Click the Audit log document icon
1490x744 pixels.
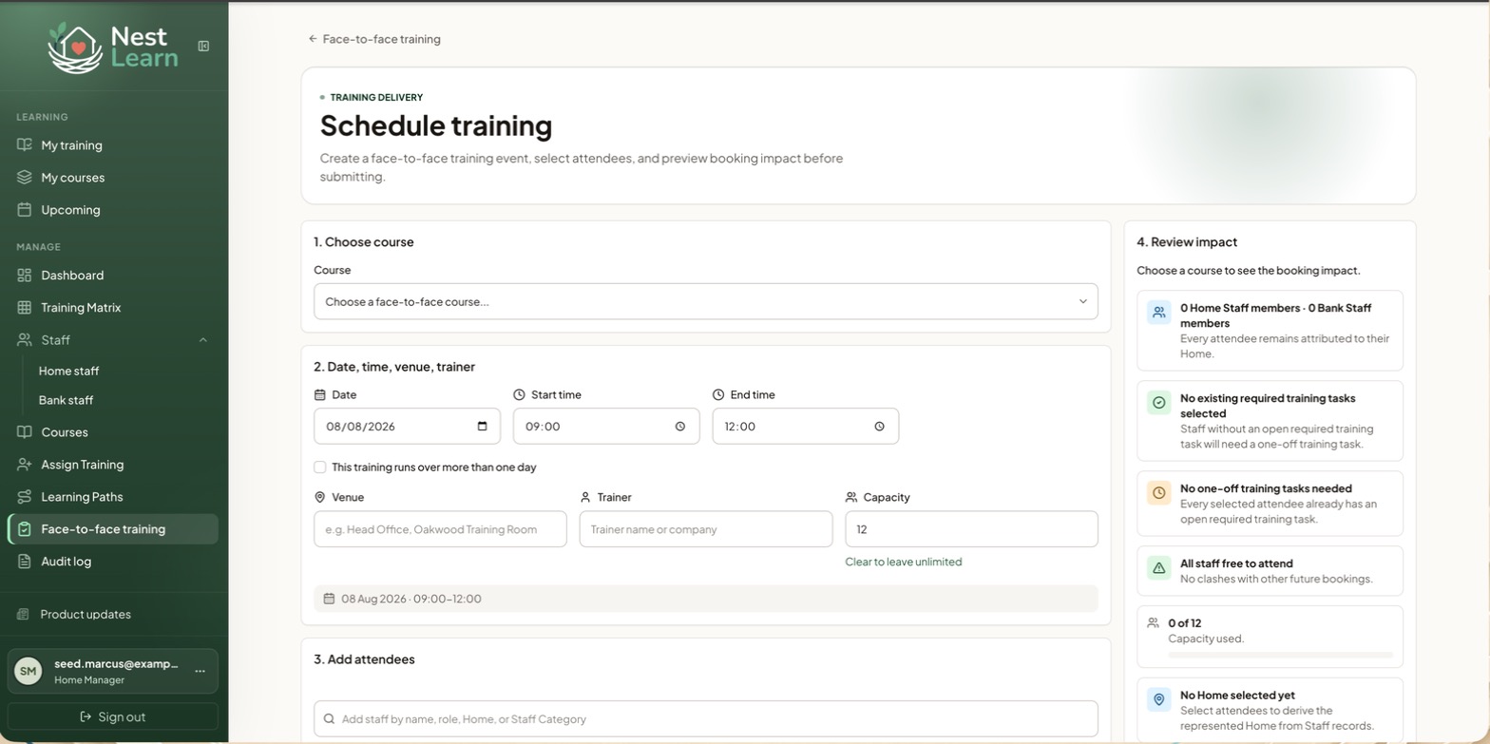(25, 562)
